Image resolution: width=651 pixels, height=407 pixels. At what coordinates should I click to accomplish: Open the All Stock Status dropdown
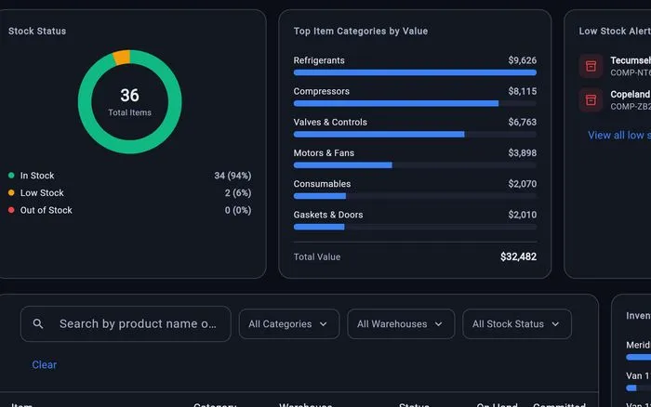click(x=517, y=324)
